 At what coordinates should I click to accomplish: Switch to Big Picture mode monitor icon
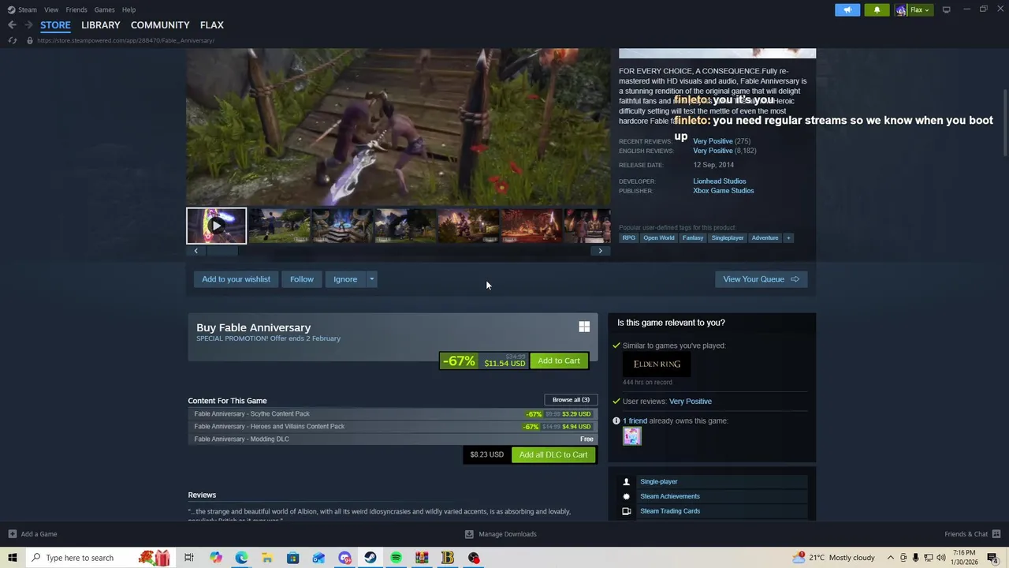pyautogui.click(x=946, y=9)
